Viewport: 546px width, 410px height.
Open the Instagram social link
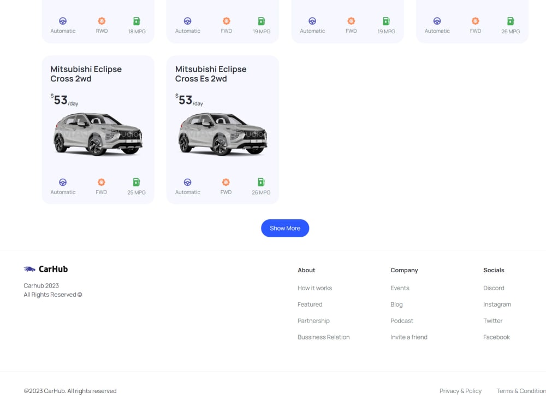497,304
